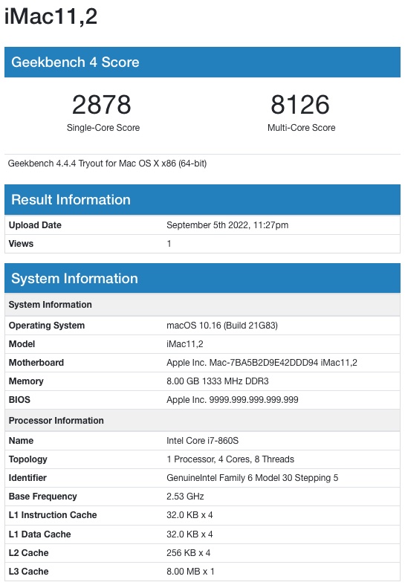
Task: Click the processor Name label
Action: coord(21,441)
